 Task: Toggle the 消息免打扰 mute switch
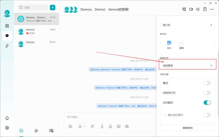(x=207, y=93)
